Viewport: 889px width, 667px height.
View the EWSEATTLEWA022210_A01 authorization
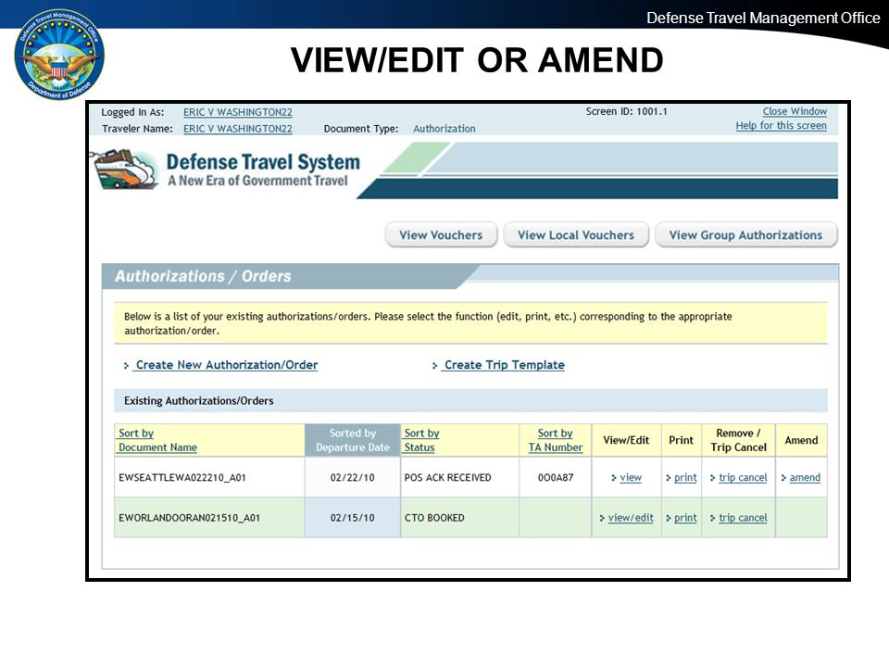coord(631,478)
